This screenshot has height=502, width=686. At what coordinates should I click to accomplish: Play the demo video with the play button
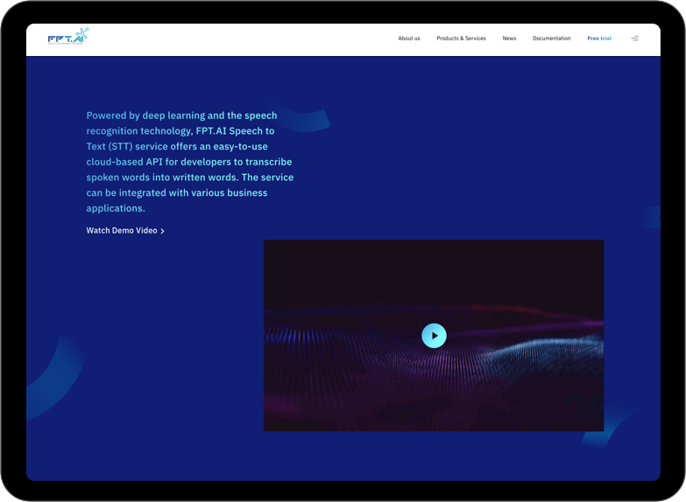pos(434,336)
